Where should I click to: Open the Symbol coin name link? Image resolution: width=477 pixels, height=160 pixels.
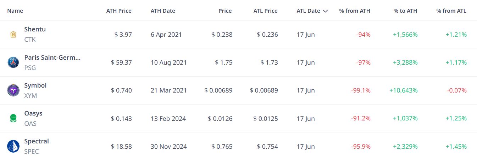[x=35, y=85]
